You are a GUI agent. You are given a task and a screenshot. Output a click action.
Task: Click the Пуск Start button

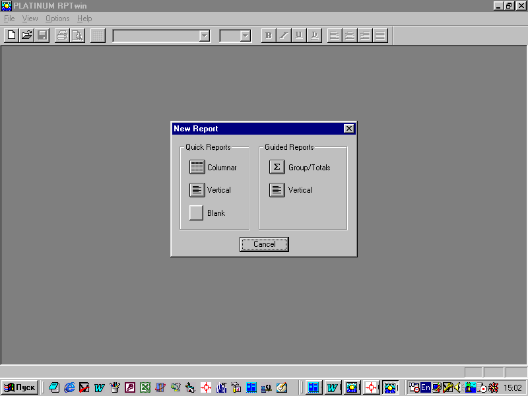click(20, 387)
